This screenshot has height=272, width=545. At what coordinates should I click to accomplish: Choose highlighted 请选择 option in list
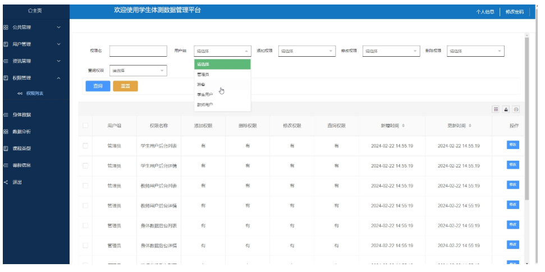pyautogui.click(x=222, y=65)
